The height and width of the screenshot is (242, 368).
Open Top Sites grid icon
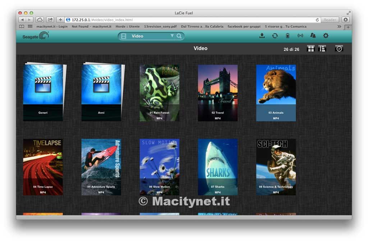(x=30, y=27)
